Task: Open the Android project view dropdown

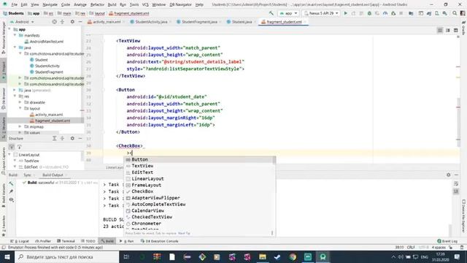Action: click(23, 22)
